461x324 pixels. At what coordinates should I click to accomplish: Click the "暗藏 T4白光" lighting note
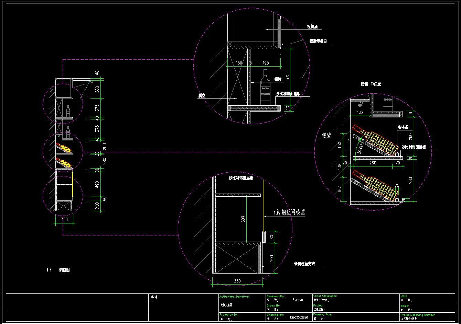coord(371,84)
